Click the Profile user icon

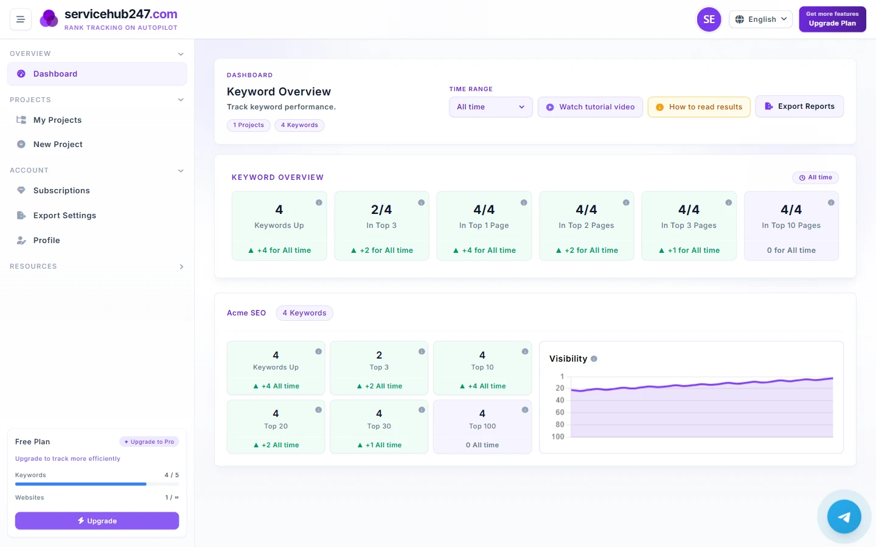pyautogui.click(x=21, y=240)
